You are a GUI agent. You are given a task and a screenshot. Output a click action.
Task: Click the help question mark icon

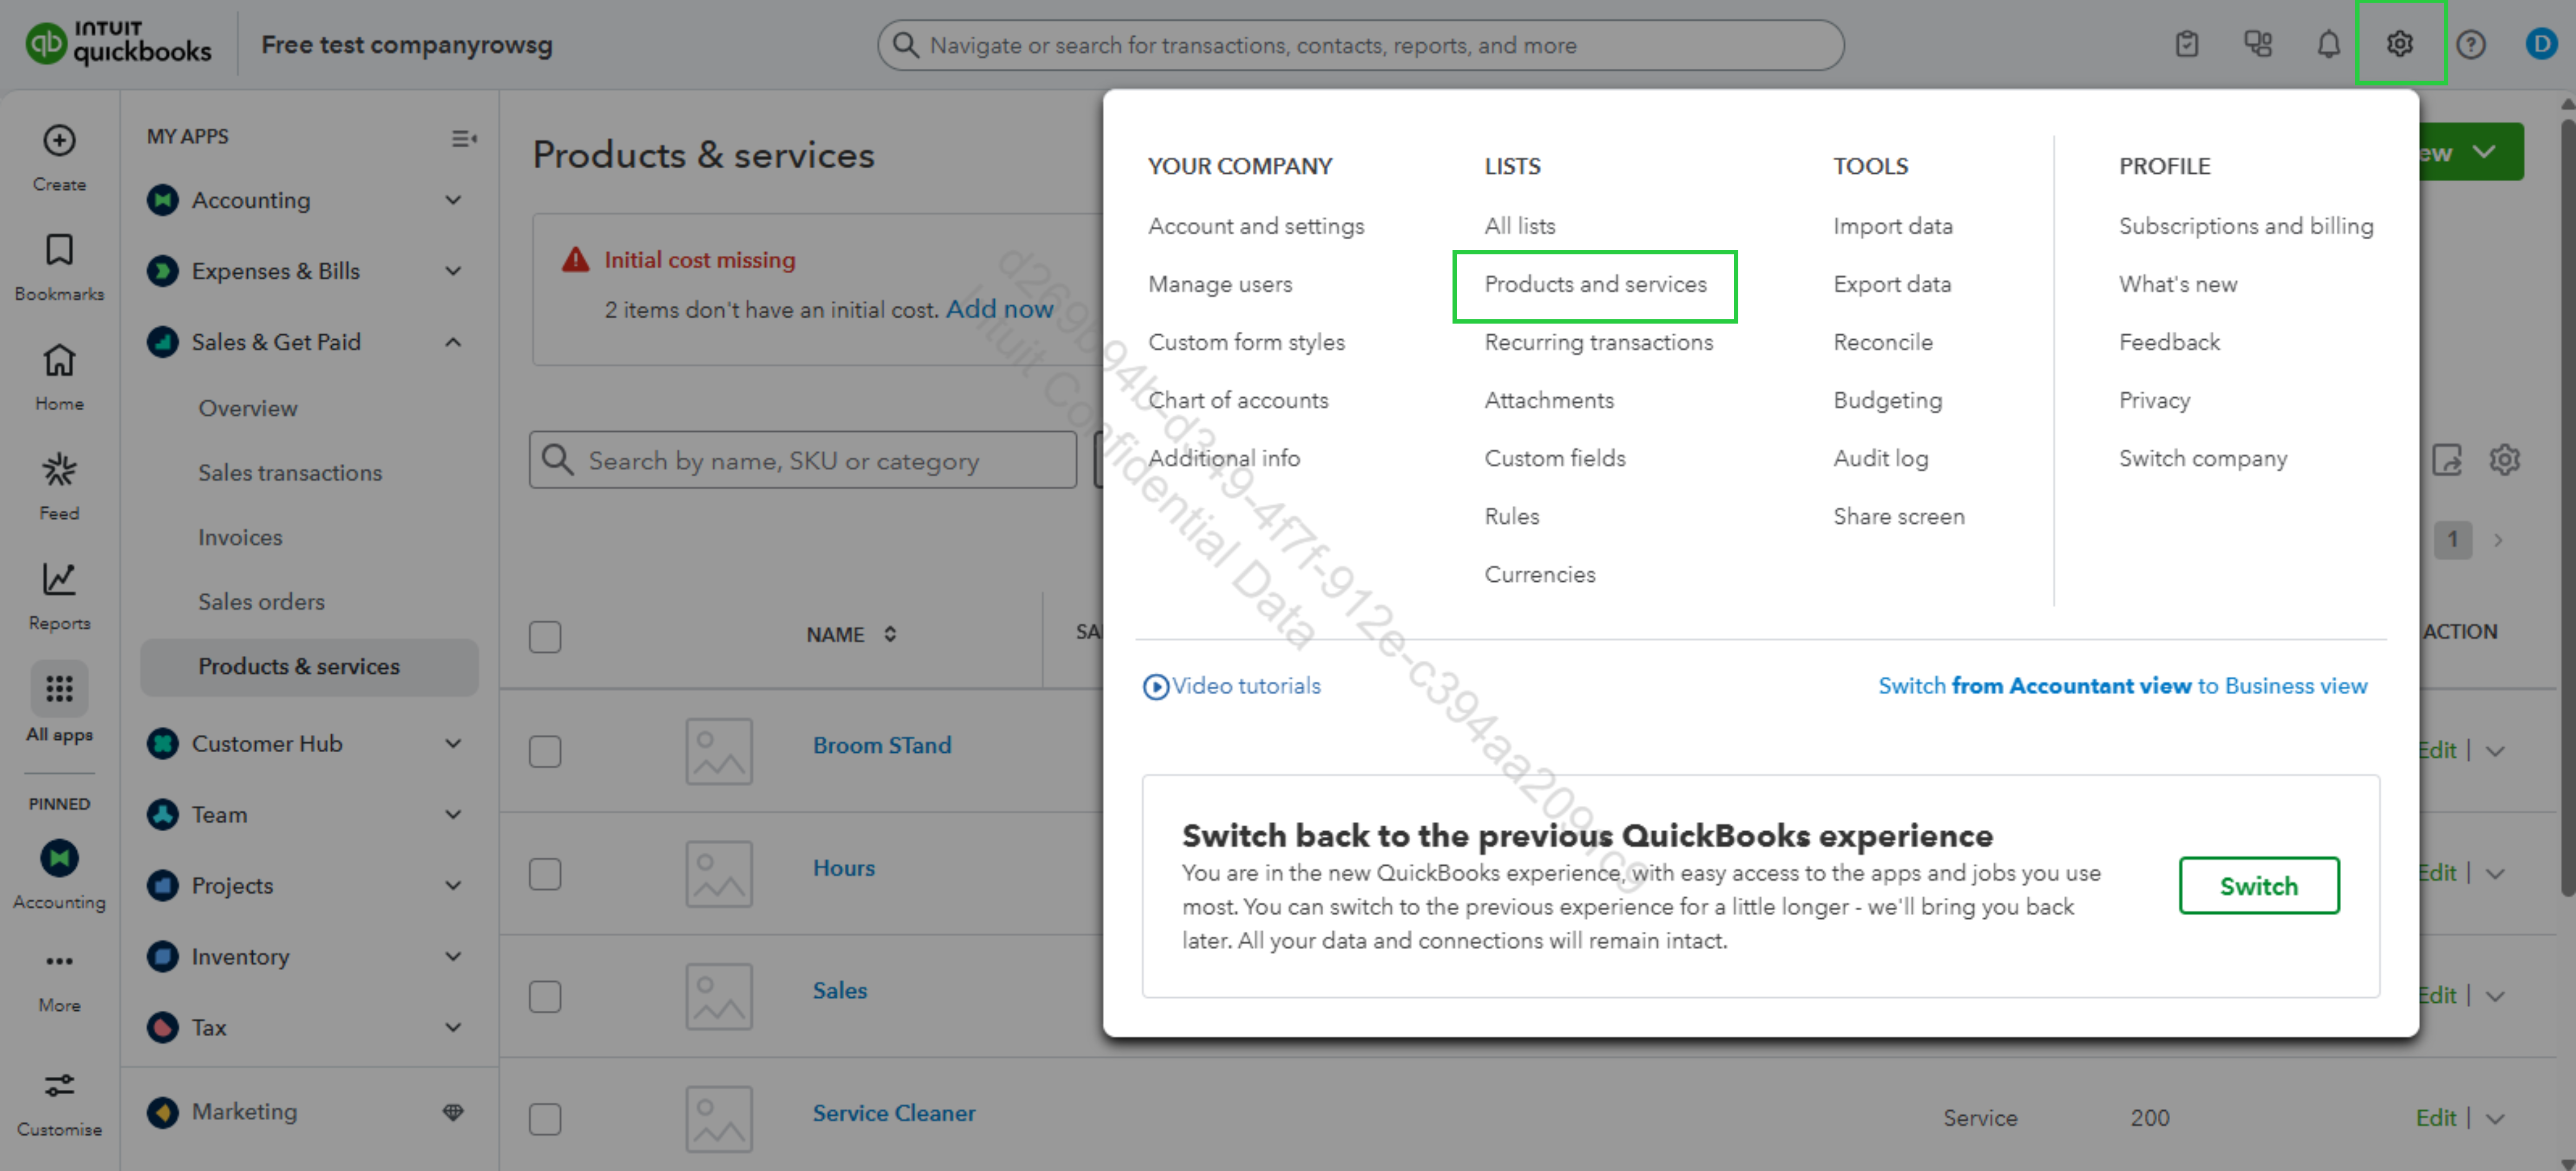[2470, 45]
